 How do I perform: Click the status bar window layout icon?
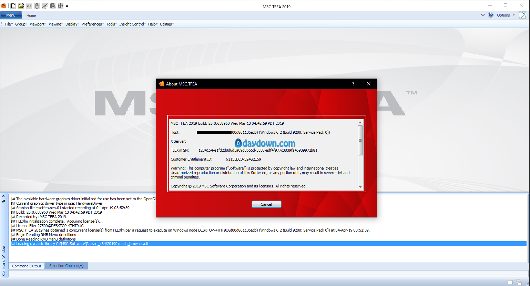point(510,282)
